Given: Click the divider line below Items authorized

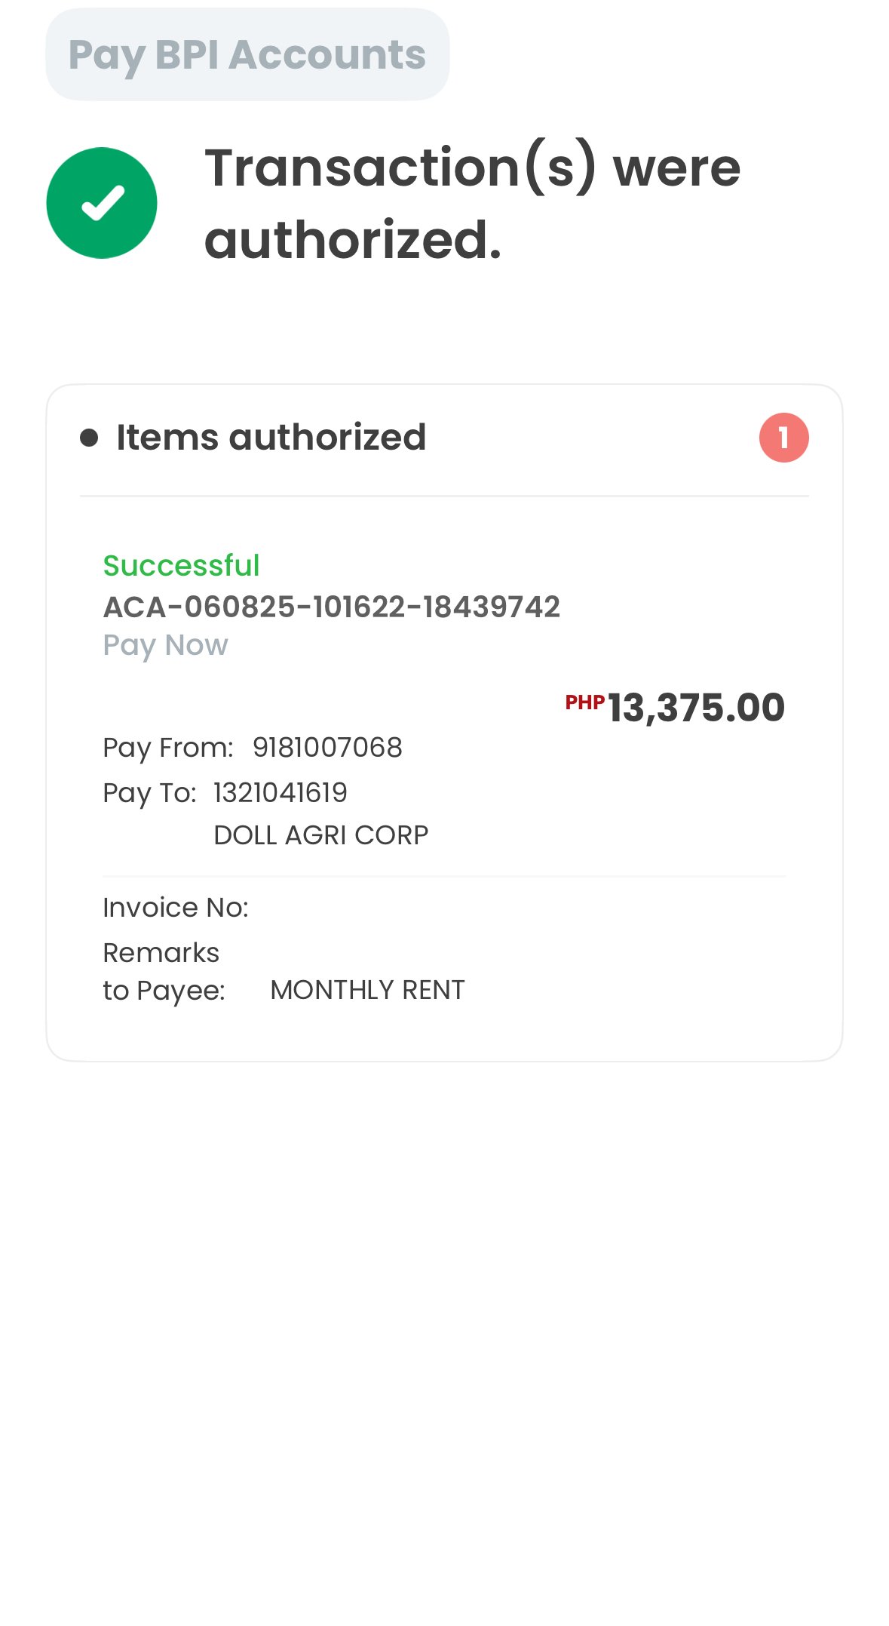Looking at the screenshot, I should click(x=444, y=496).
